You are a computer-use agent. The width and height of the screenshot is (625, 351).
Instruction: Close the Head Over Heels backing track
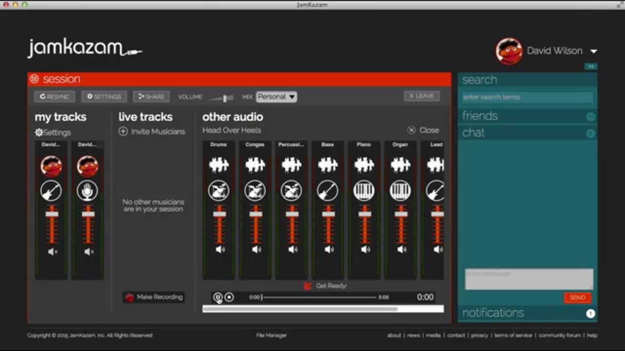423,130
